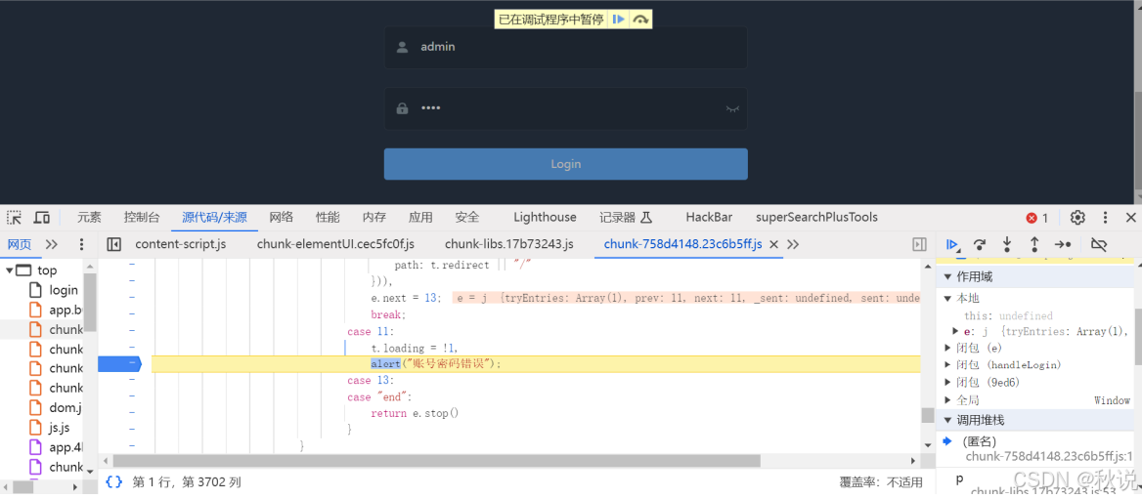This screenshot has width=1142, height=499.
Task: Step out of current function
Action: tap(1033, 244)
